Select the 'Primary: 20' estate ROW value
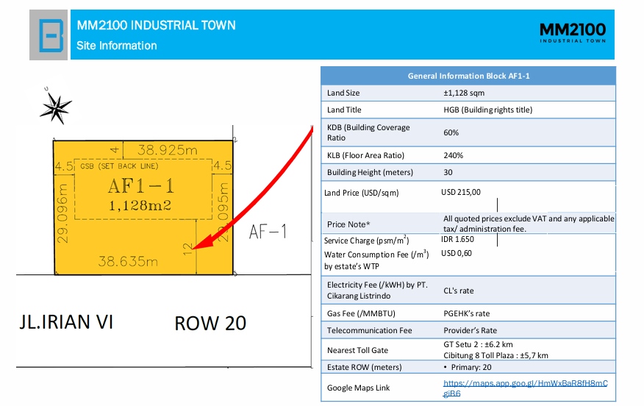644x406 pixels. 471,367
